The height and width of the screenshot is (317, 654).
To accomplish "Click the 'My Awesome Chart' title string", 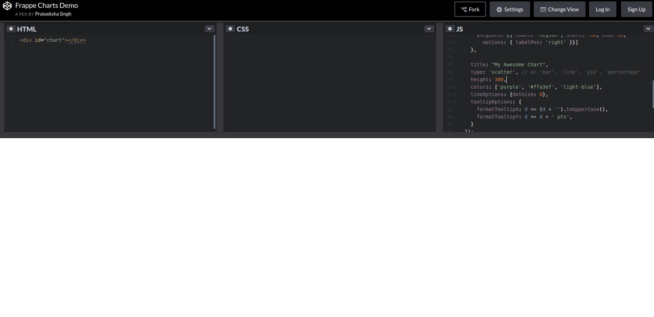I will pos(518,65).
